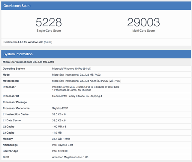This screenshot has width=192, height=162.
Task: Click the Operating System label
Action: click(x=14, y=69)
